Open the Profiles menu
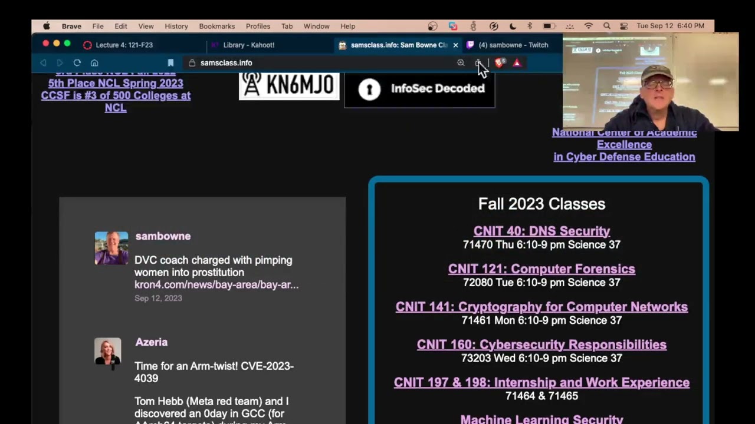 coord(258,26)
